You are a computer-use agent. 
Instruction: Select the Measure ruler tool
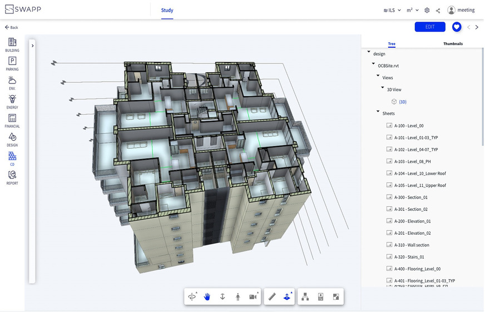click(272, 297)
